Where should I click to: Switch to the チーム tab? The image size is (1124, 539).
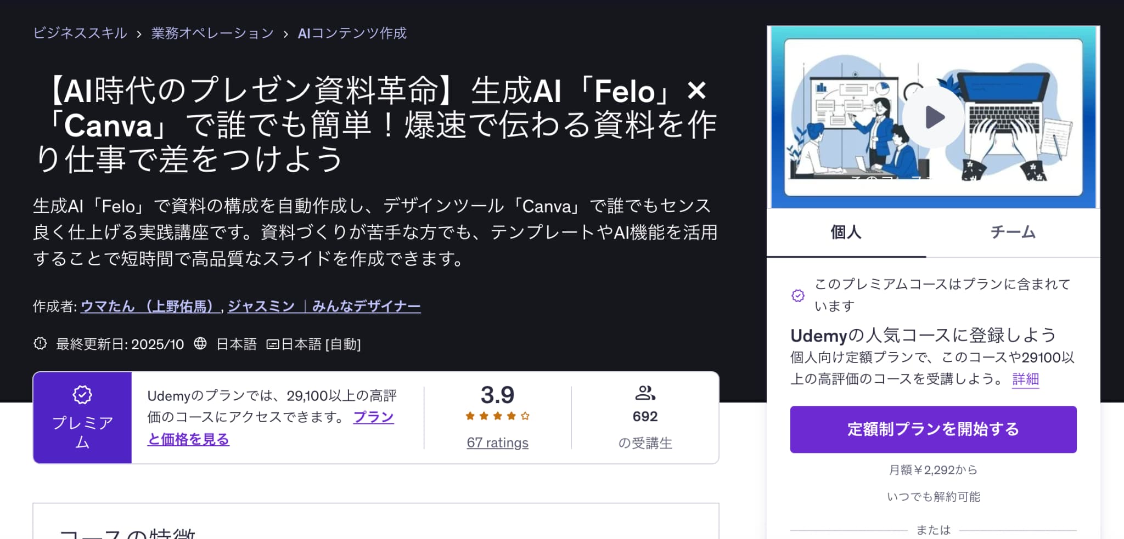(1013, 232)
